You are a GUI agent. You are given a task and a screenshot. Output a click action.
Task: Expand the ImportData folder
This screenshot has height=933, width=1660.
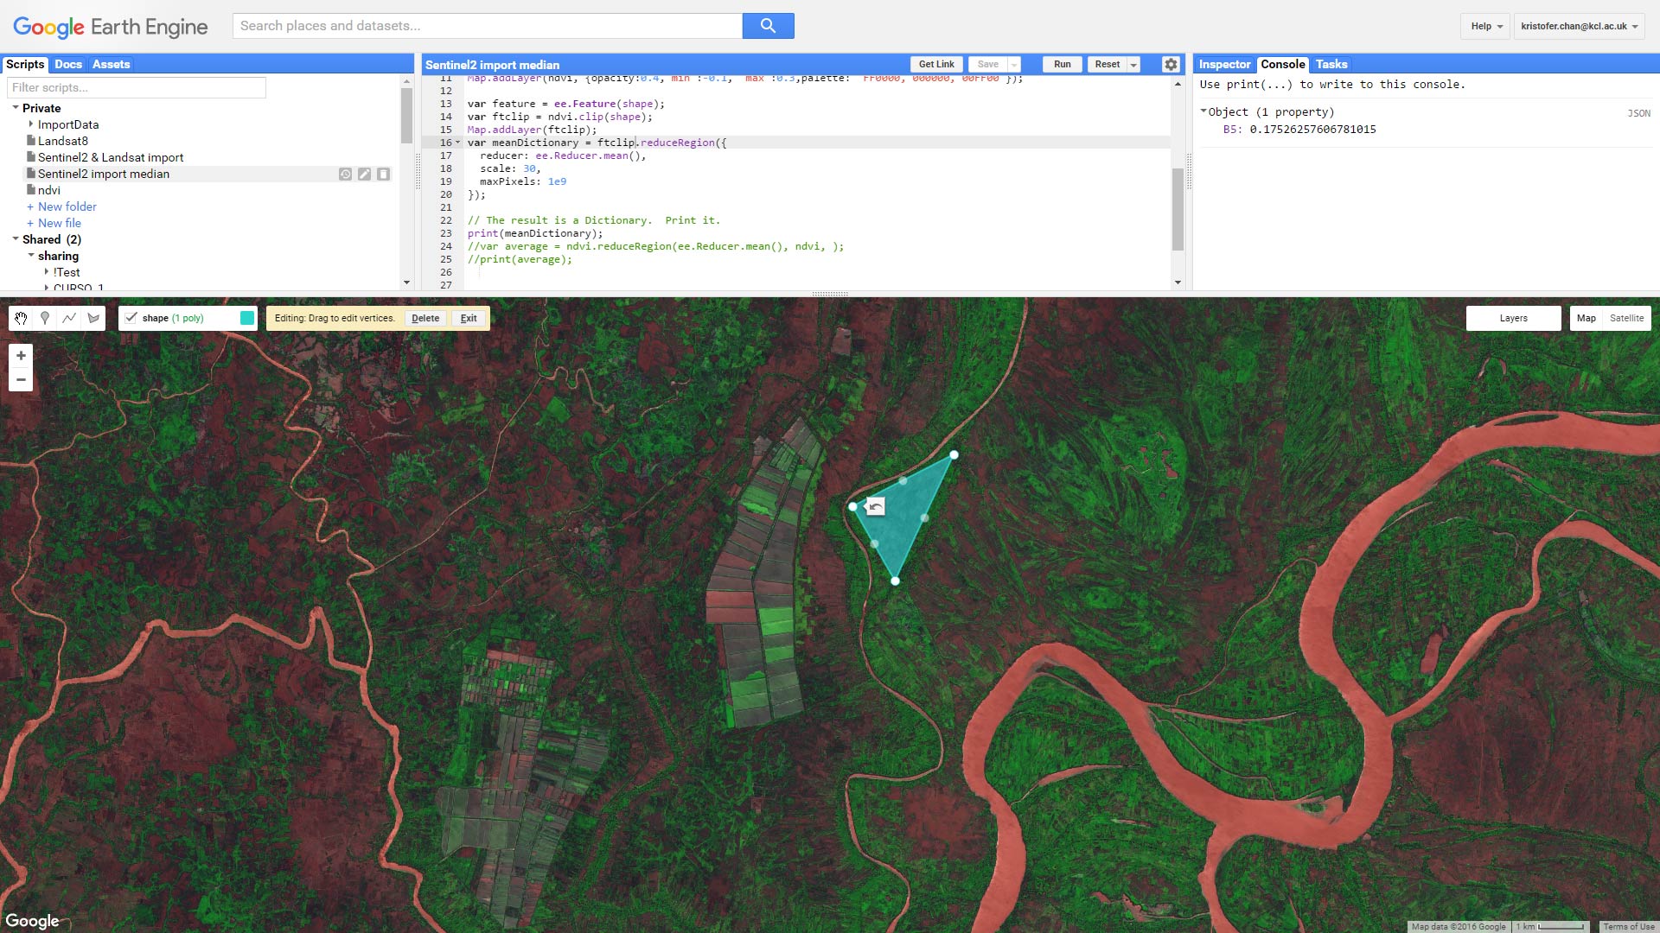pyautogui.click(x=31, y=124)
